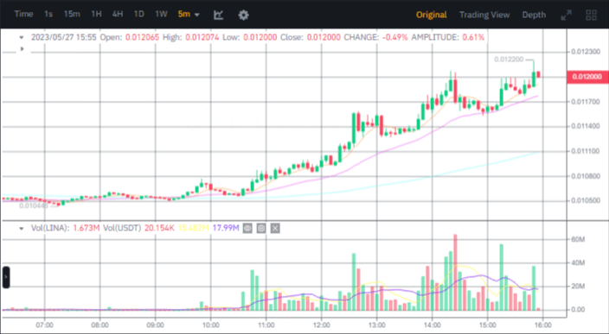The height and width of the screenshot is (334, 609).
Task: Open volume indicator settings icon
Action: pos(261,228)
